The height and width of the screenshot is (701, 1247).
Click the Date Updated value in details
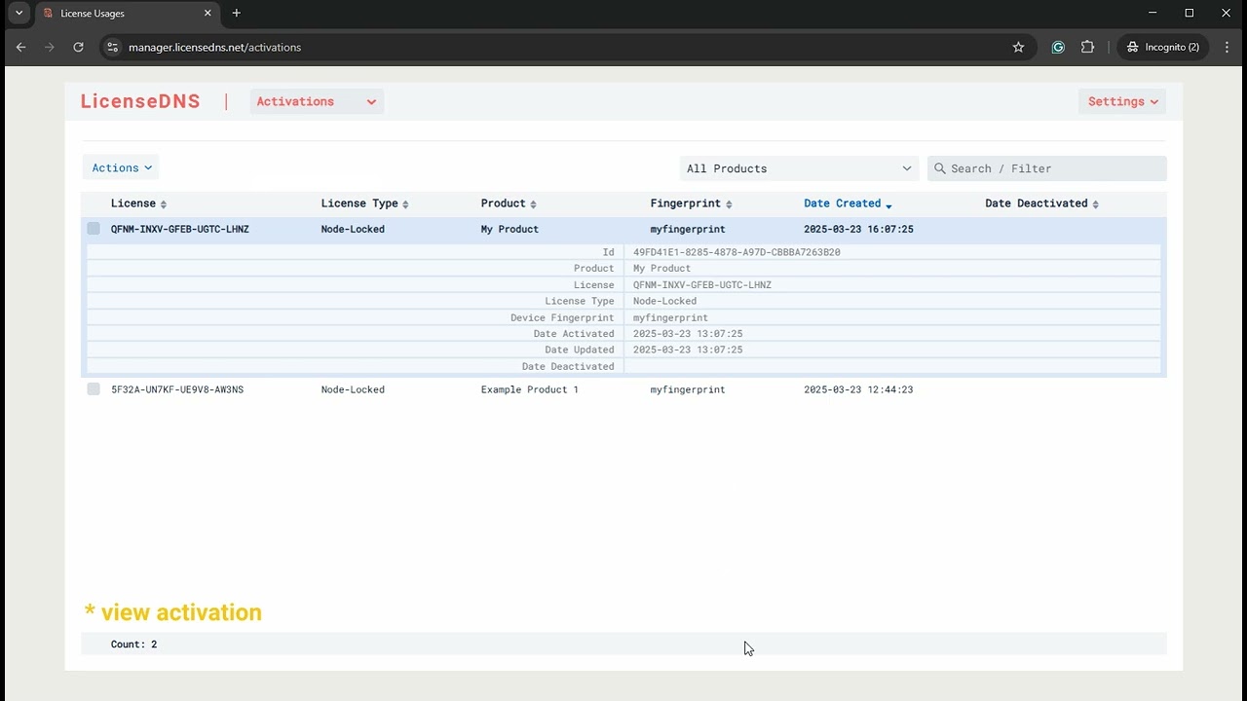[x=688, y=350]
